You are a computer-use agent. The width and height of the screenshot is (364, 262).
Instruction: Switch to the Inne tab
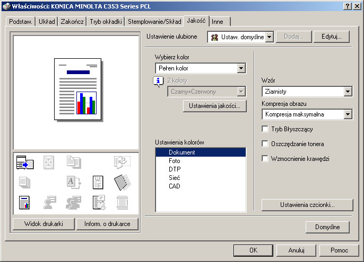tap(220, 22)
